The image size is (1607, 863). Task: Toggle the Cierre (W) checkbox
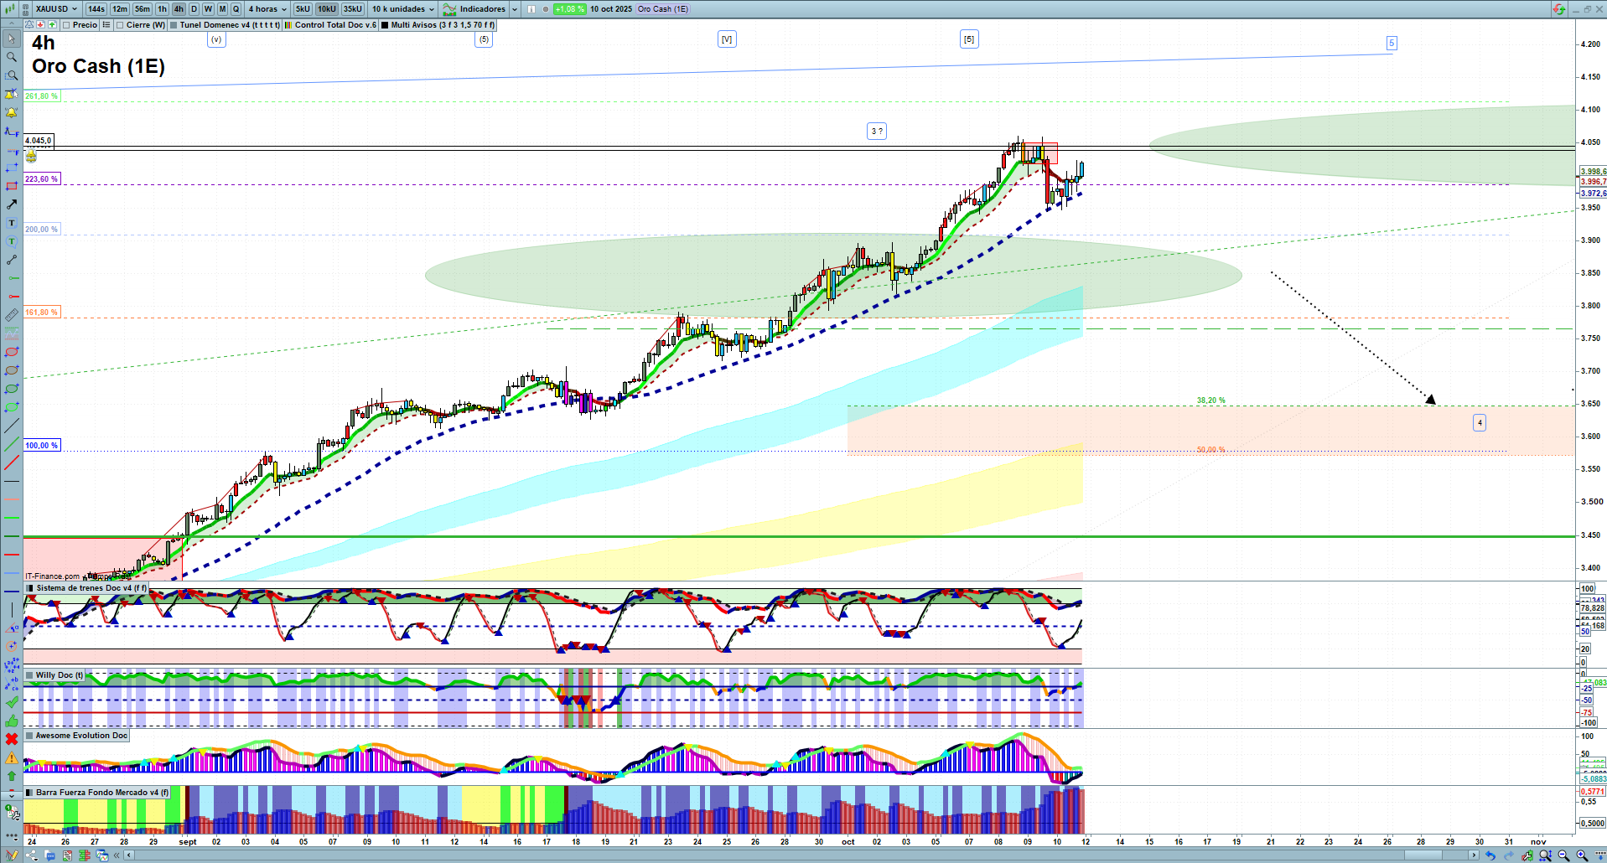click(x=120, y=25)
